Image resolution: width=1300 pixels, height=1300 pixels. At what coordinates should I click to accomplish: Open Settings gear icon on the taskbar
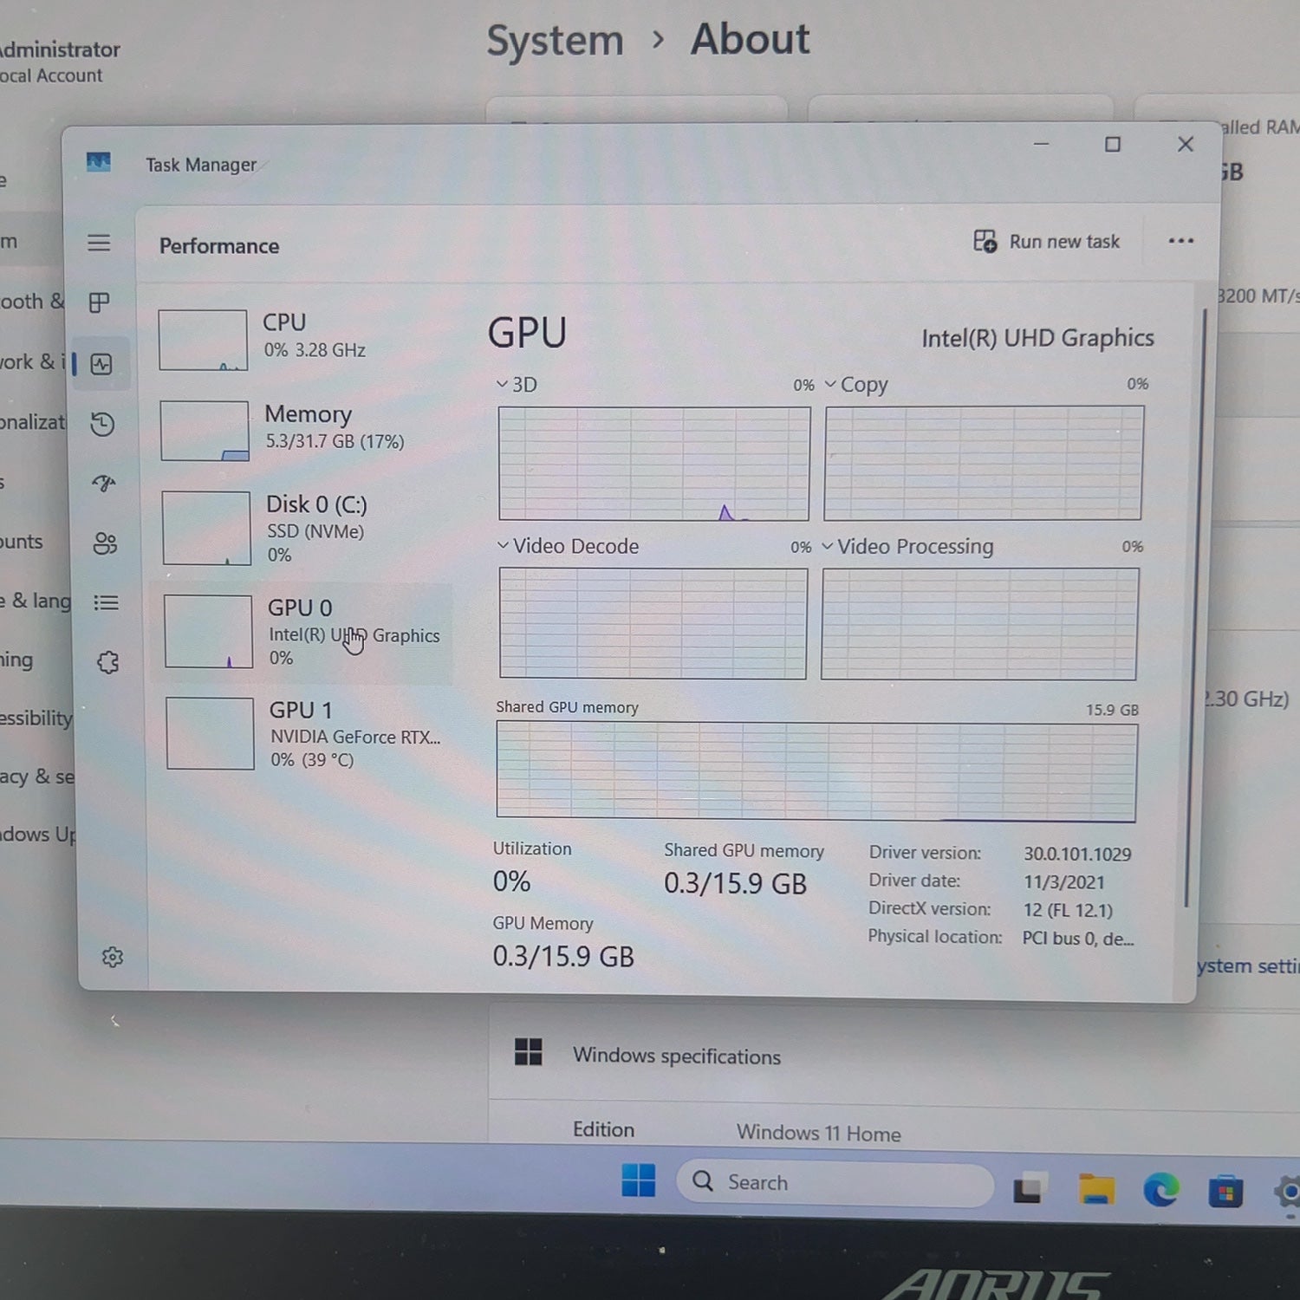[1288, 1193]
